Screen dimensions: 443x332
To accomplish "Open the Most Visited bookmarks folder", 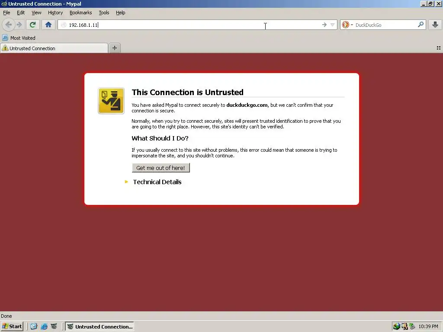I will point(19,38).
